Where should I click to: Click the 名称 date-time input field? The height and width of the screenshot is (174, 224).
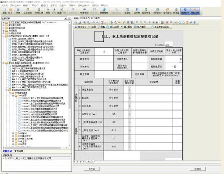[x=150, y=18]
